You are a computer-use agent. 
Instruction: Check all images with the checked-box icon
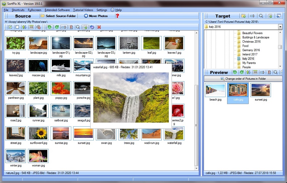coord(10,27)
